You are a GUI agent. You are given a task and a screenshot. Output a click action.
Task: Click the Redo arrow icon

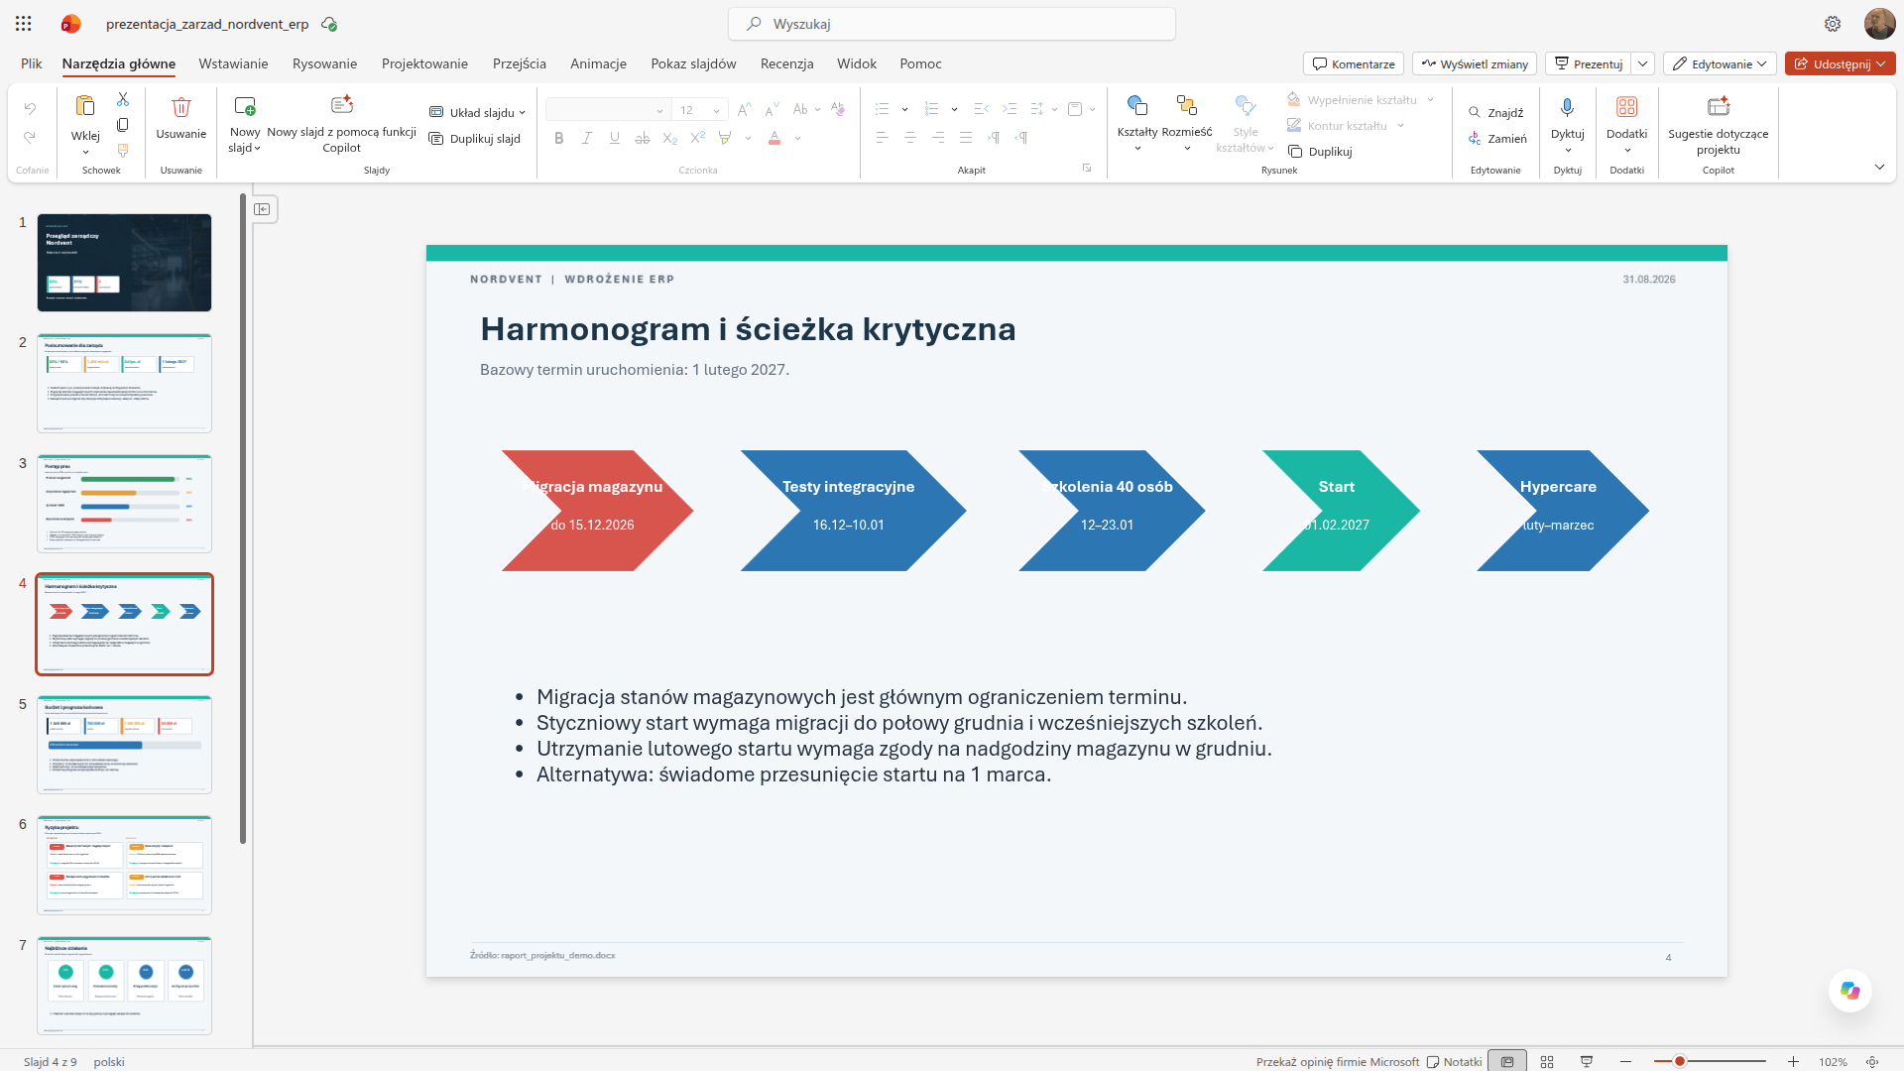(x=30, y=138)
